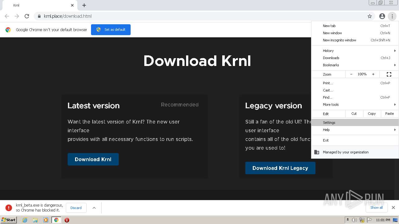Expand the History submenu
This screenshot has width=399, height=224.
tap(355, 51)
